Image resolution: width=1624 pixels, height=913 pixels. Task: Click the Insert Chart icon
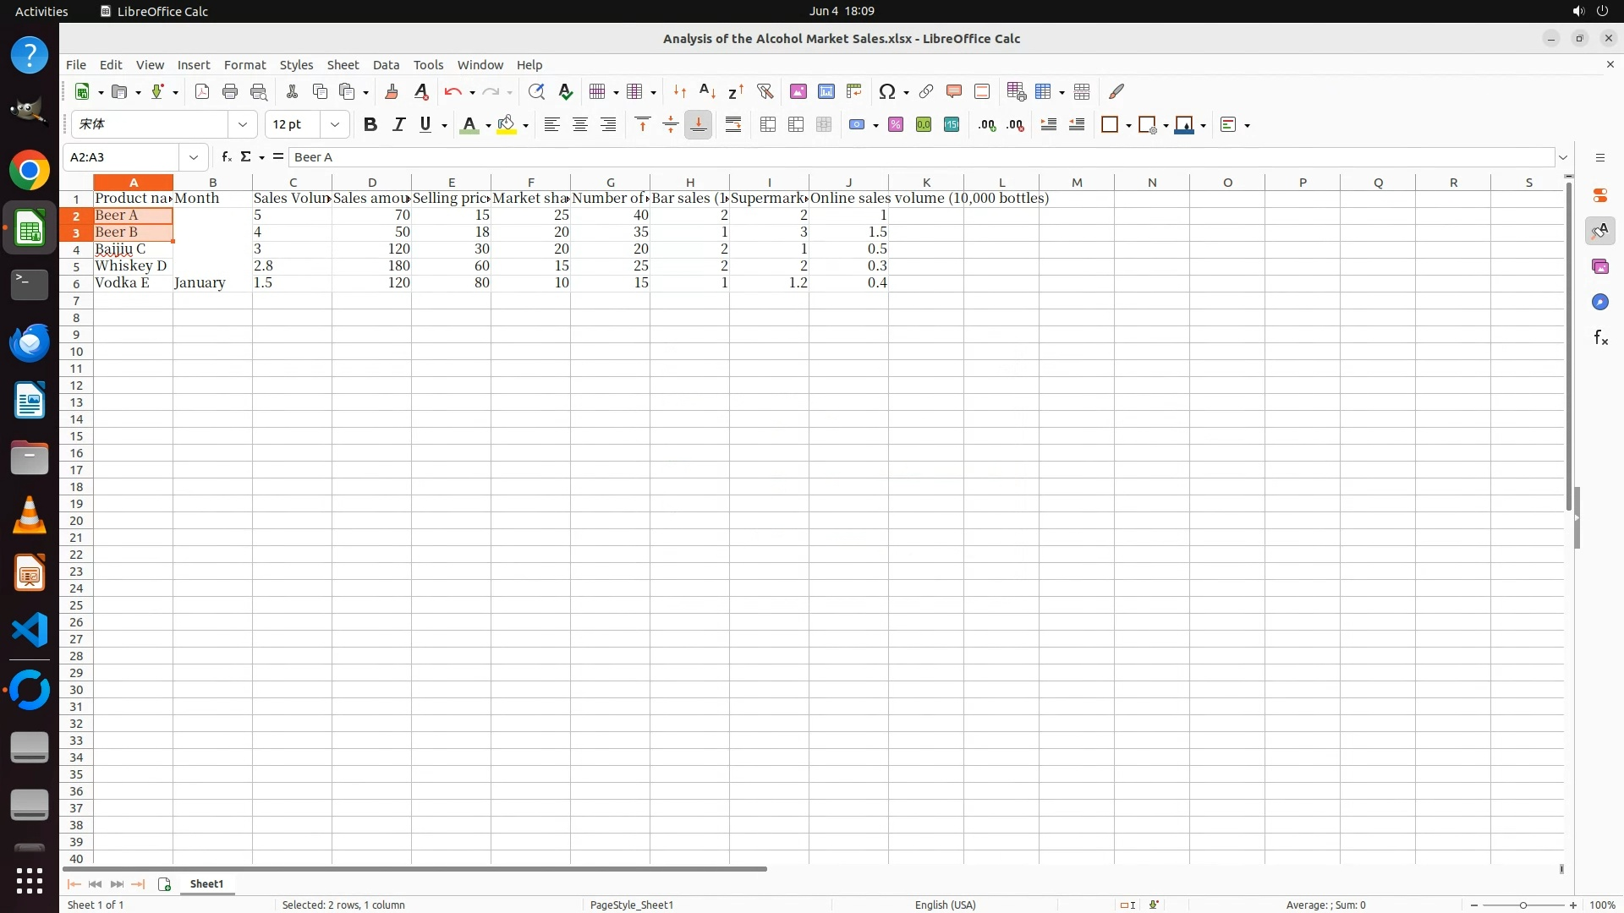tap(826, 91)
